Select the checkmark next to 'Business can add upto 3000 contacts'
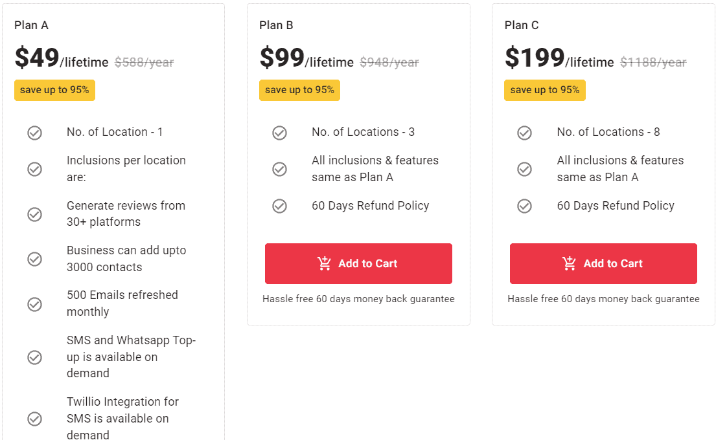The width and height of the screenshot is (716, 440). tap(34, 259)
